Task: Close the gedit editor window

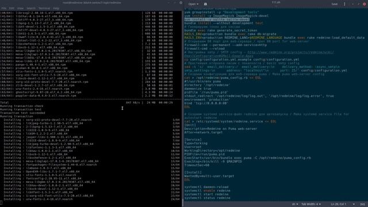Action: 364,4
